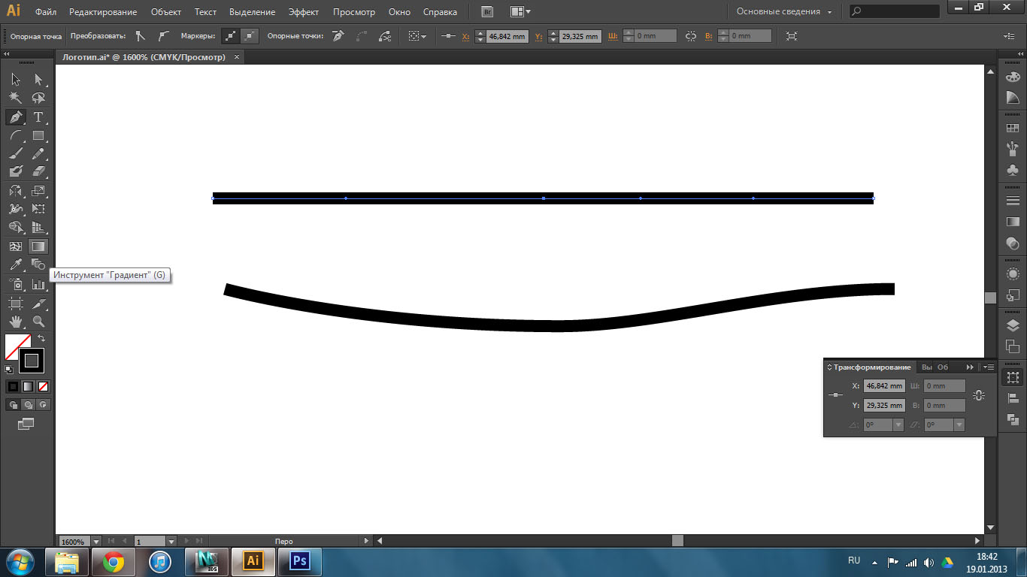The height and width of the screenshot is (577, 1027).
Task: Switch to Draw Inside mode
Action: [x=43, y=404]
